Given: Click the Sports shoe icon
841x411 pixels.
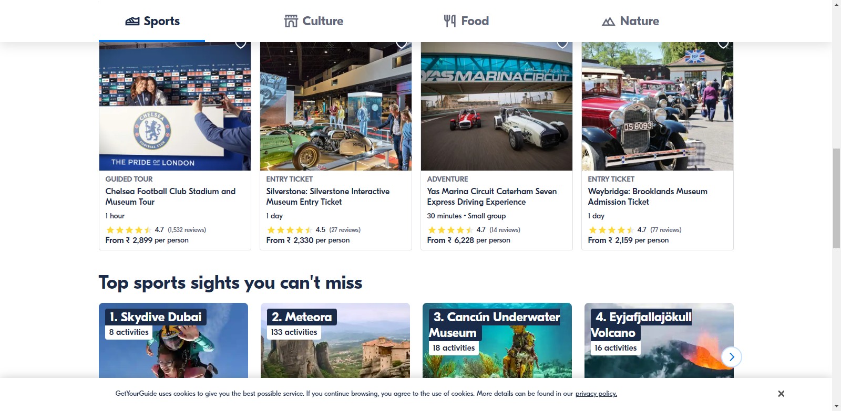Looking at the screenshot, I should (132, 21).
